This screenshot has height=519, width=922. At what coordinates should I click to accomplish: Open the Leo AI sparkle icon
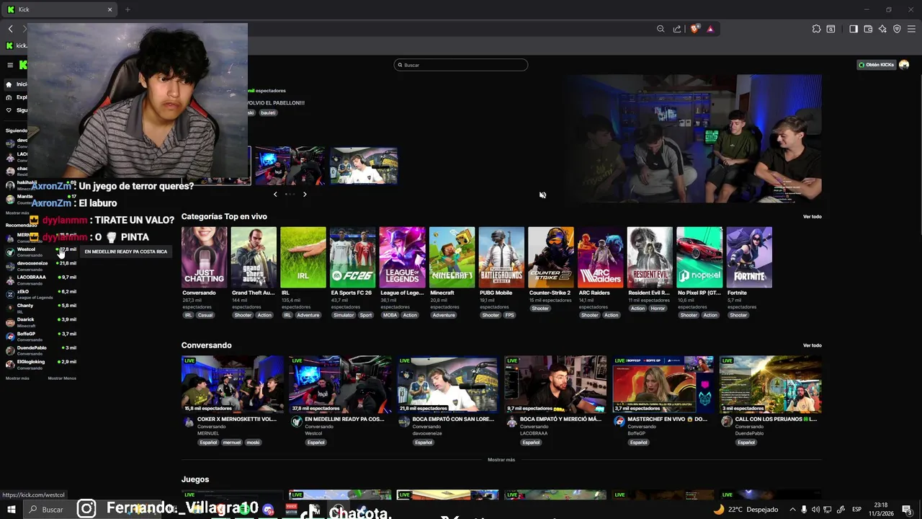pos(882,29)
